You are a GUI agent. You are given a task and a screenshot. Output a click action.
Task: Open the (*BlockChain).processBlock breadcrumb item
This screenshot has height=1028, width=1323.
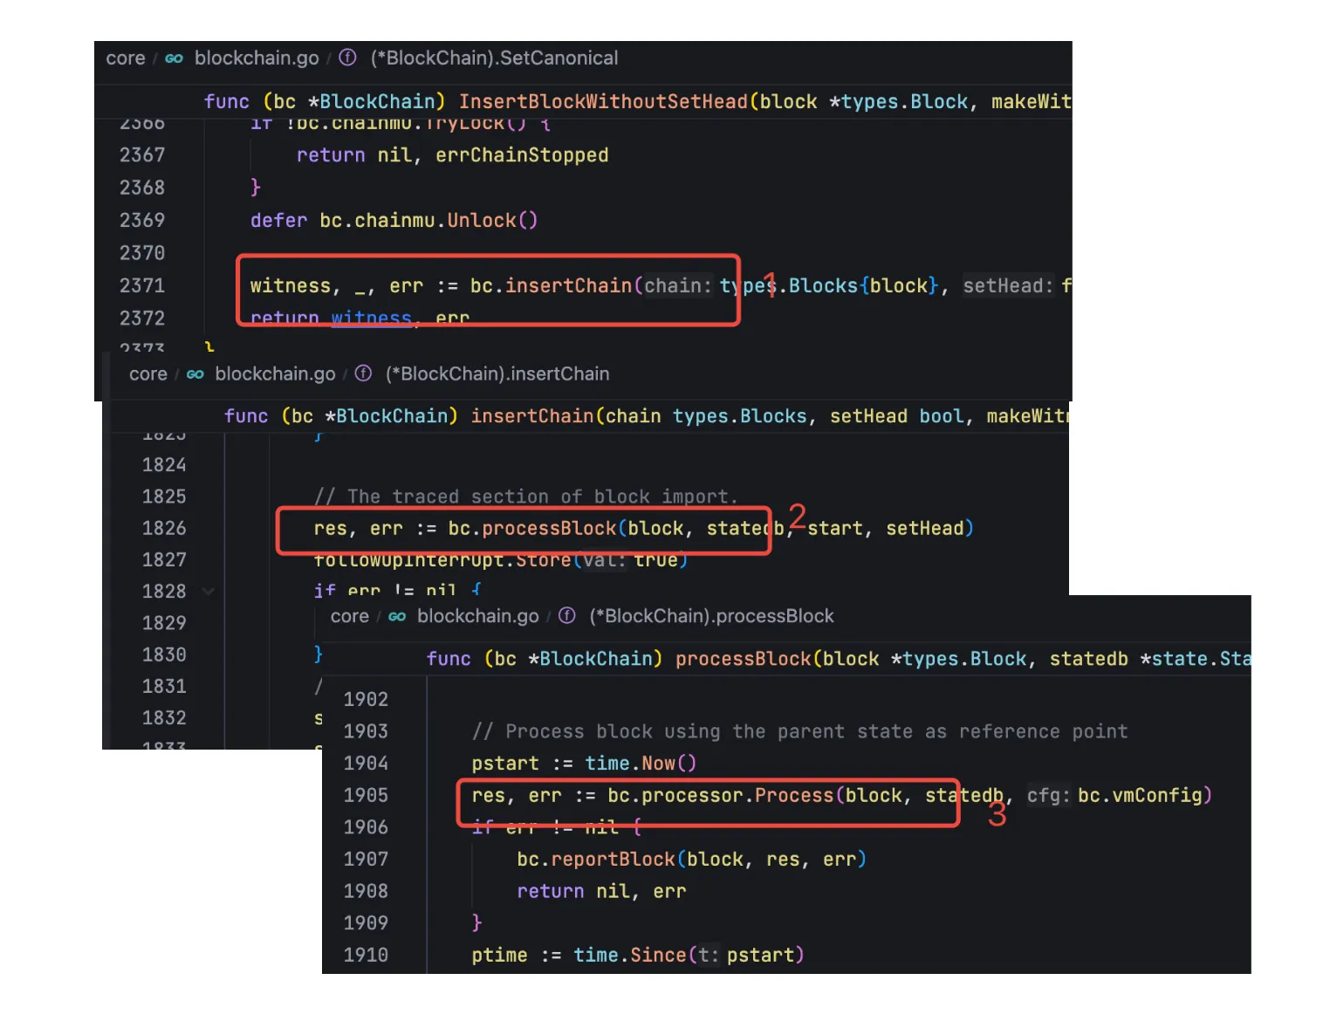(711, 617)
